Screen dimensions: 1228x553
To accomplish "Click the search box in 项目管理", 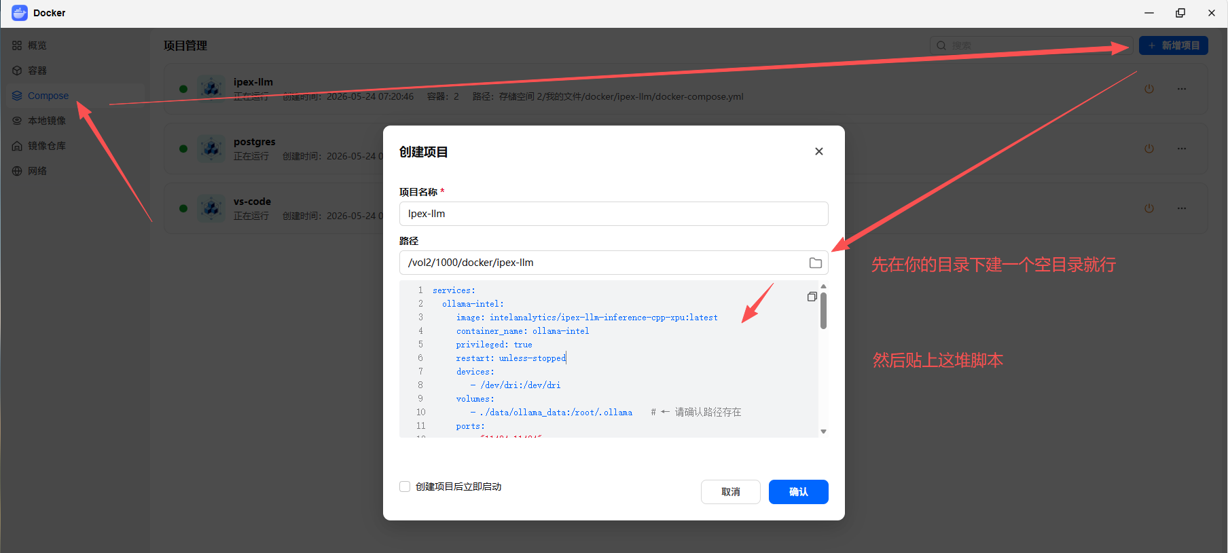I will 1031,45.
